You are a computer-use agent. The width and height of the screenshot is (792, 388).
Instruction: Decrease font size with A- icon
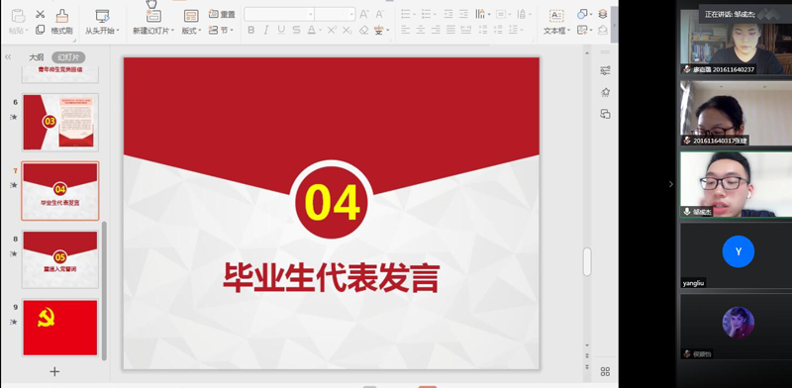coord(380,14)
